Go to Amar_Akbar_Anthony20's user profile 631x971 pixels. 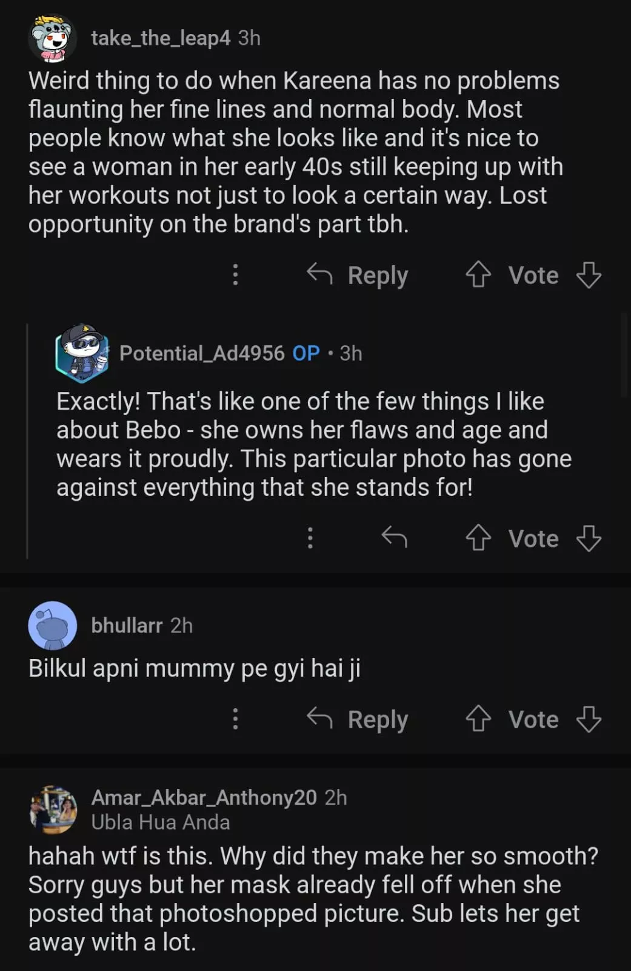click(x=204, y=797)
